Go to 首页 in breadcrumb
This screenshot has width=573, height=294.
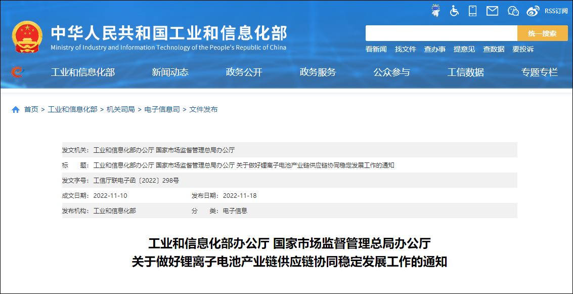[x=31, y=109]
